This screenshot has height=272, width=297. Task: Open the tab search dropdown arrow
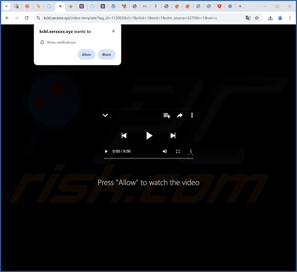pyautogui.click(x=6, y=6)
